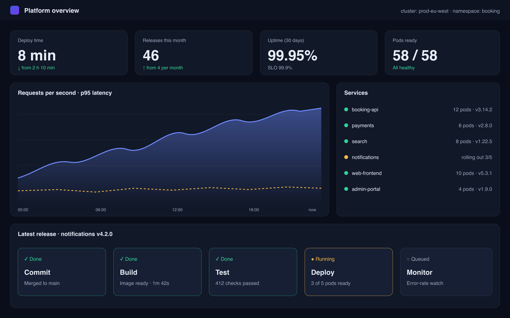The height and width of the screenshot is (318, 510).
Task: Click the green status dot beside booking-api
Action: tap(346, 109)
